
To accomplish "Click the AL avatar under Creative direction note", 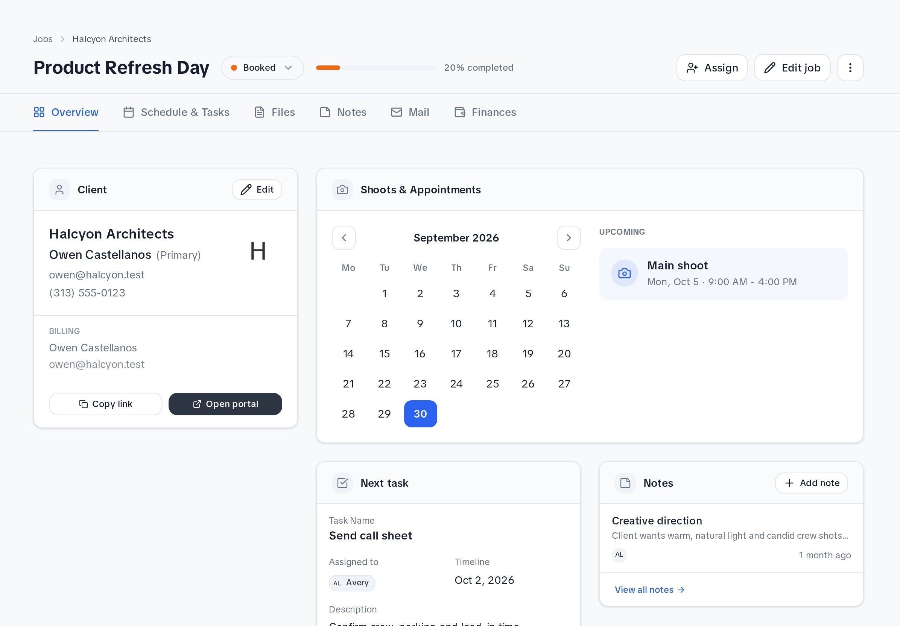I will [619, 555].
